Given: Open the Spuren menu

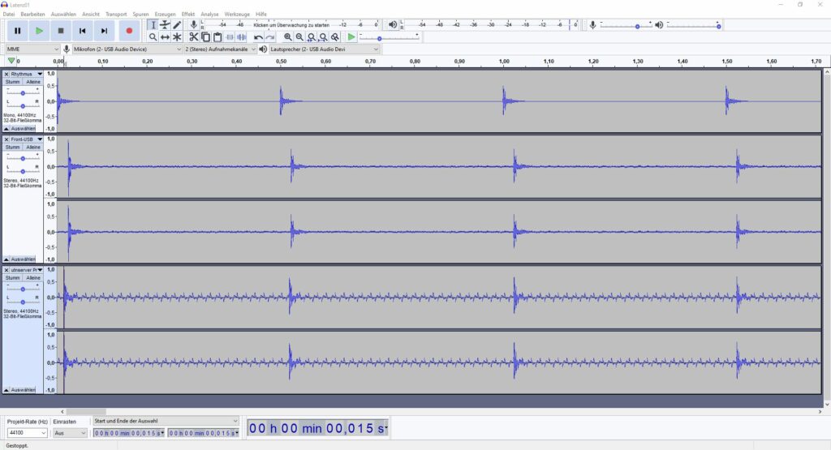Looking at the screenshot, I should pyautogui.click(x=140, y=15).
